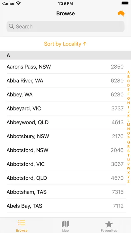Open the Map tab icon
Viewport: 131px width, 233px height.
tap(65, 224)
